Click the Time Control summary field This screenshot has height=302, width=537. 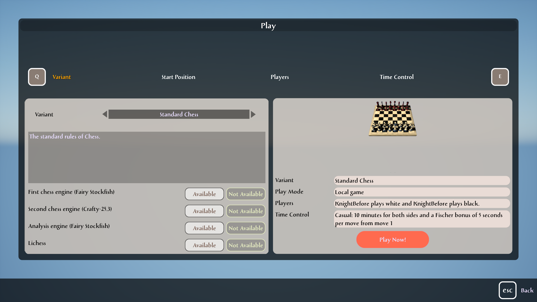tap(421, 219)
